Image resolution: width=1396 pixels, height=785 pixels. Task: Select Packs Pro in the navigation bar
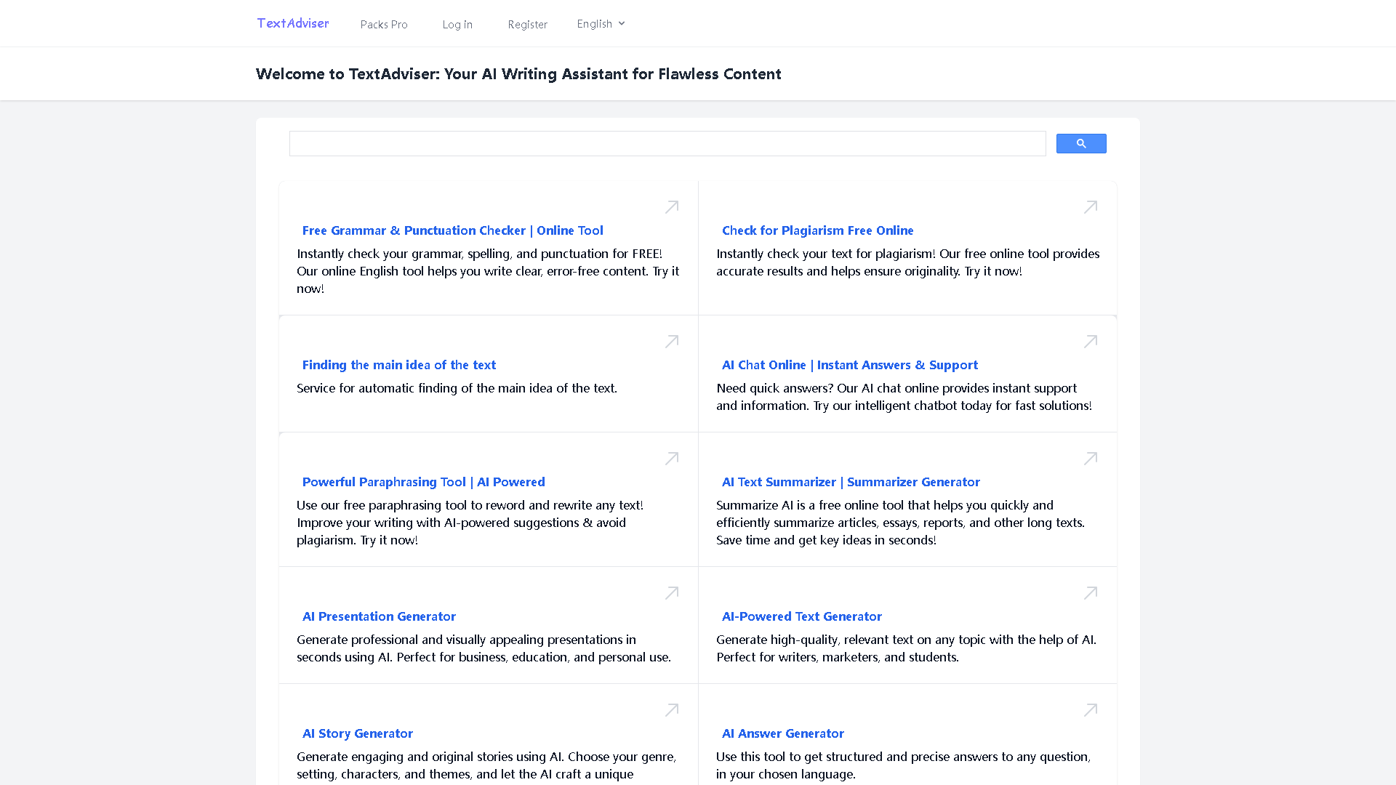pyautogui.click(x=383, y=24)
